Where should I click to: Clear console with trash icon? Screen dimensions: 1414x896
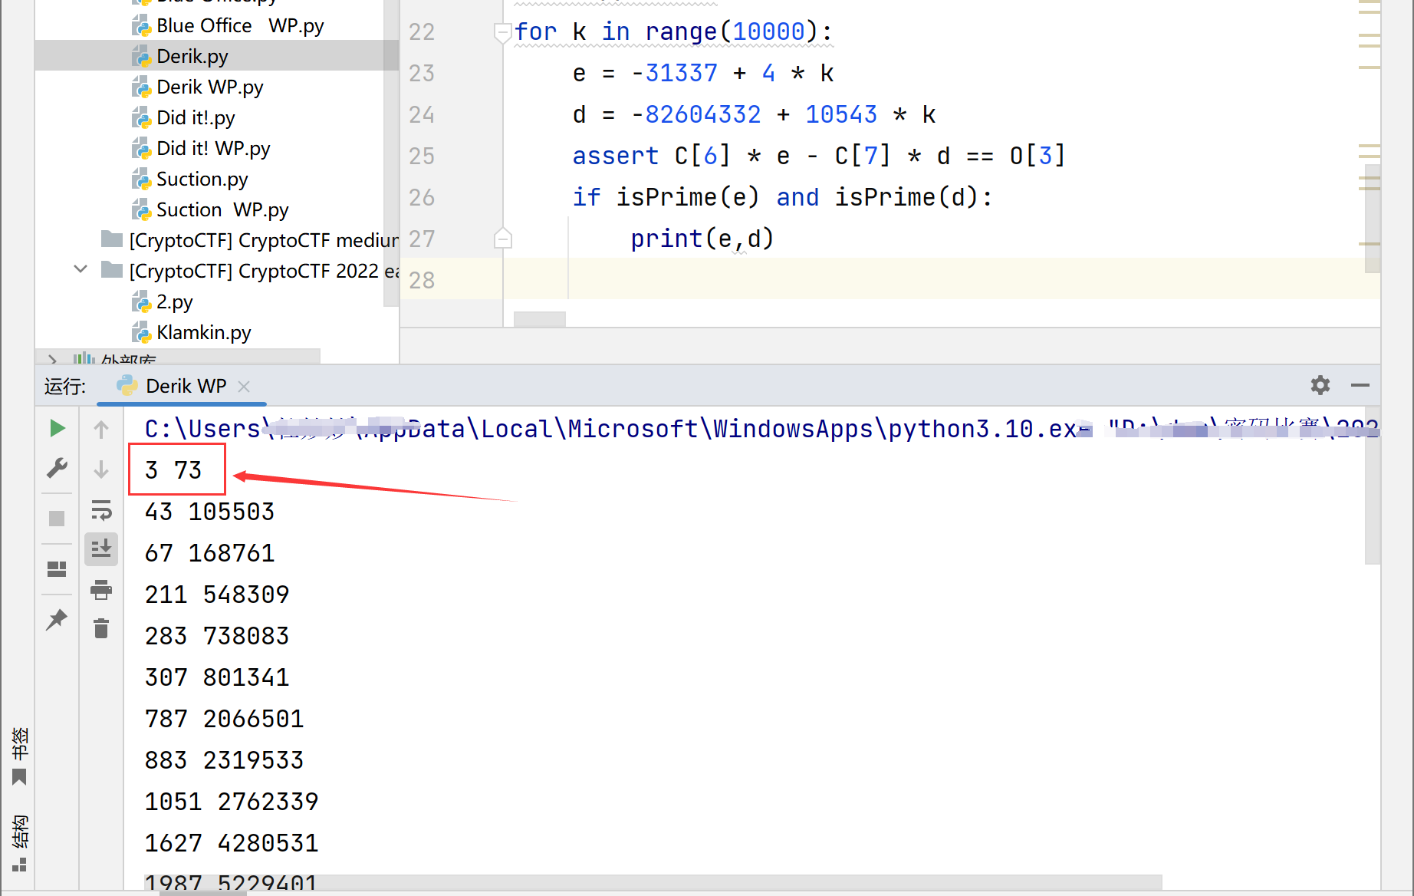(101, 629)
